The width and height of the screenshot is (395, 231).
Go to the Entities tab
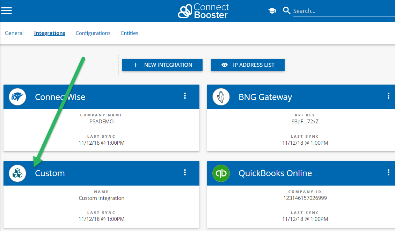pyautogui.click(x=130, y=33)
